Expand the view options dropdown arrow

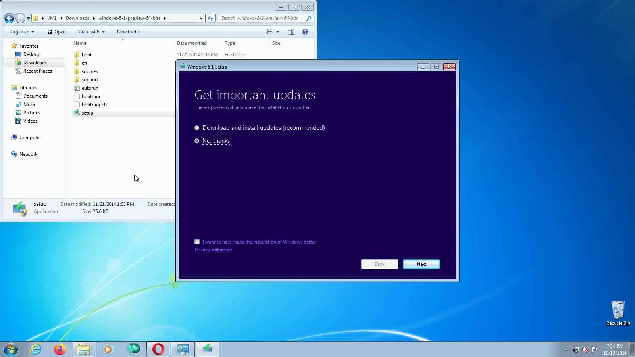click(x=277, y=32)
